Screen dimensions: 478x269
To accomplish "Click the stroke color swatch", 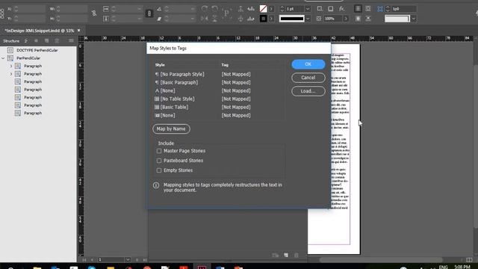I will click(264, 19).
